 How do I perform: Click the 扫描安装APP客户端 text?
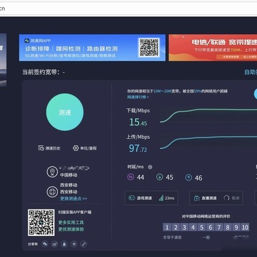(75, 212)
